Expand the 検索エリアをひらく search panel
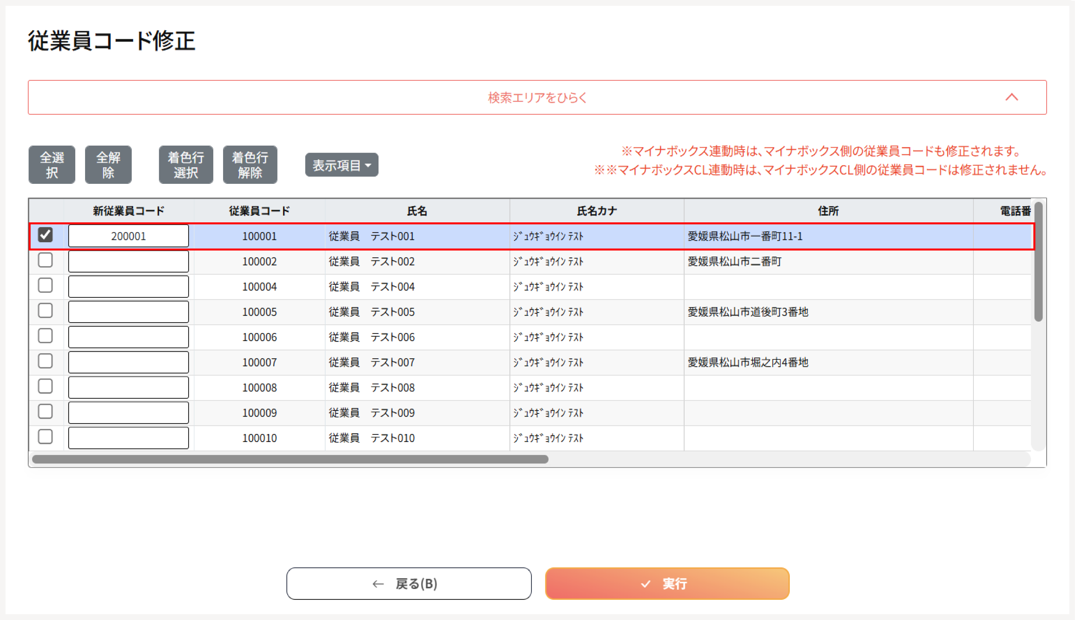The width and height of the screenshot is (1075, 620). (537, 98)
